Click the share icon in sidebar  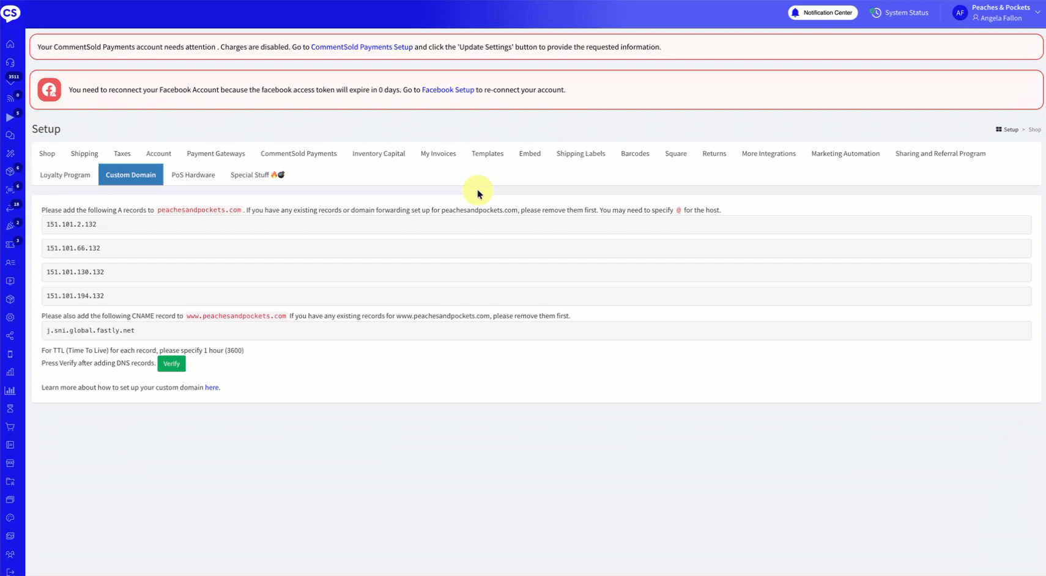pyautogui.click(x=10, y=336)
